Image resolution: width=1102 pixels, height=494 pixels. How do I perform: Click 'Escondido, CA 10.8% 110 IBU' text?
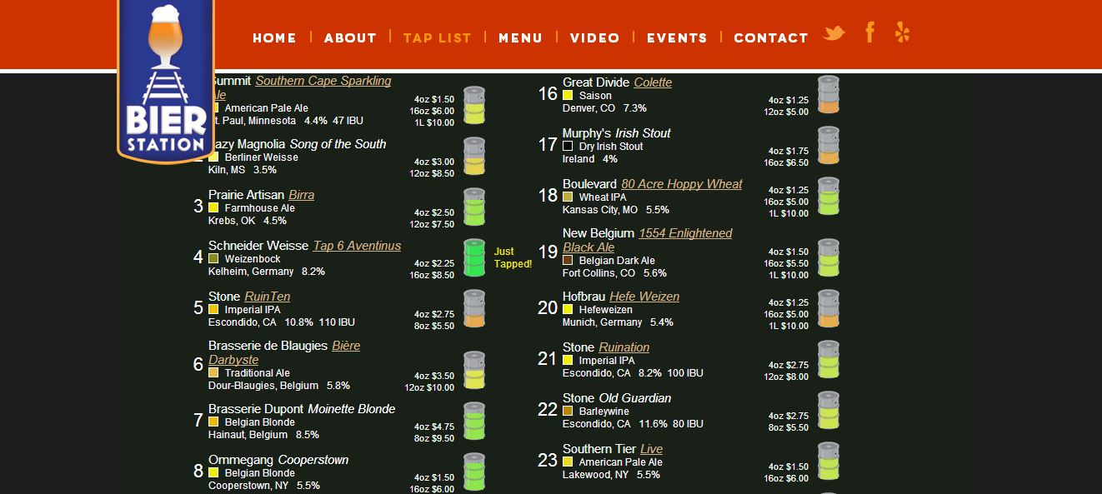click(282, 322)
